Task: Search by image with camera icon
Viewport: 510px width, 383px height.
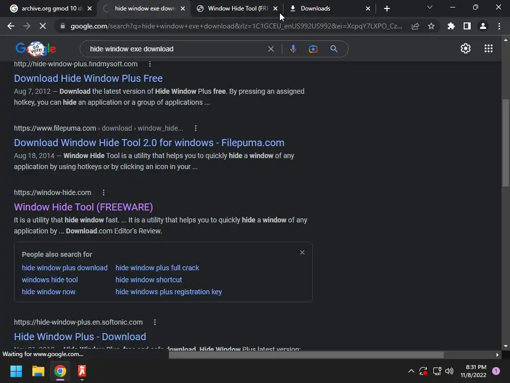Action: coord(313,49)
